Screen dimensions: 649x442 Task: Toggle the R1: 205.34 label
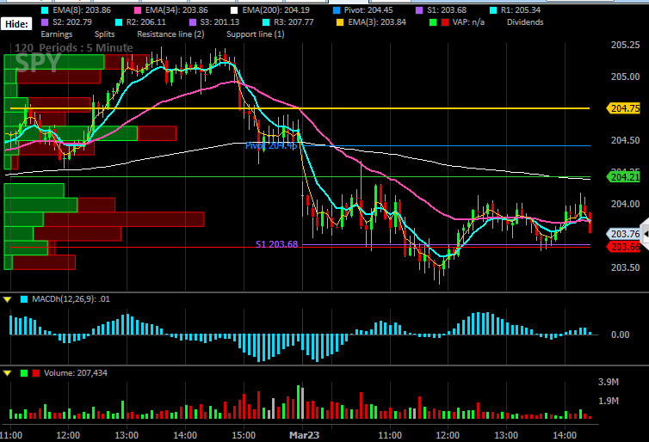(521, 10)
